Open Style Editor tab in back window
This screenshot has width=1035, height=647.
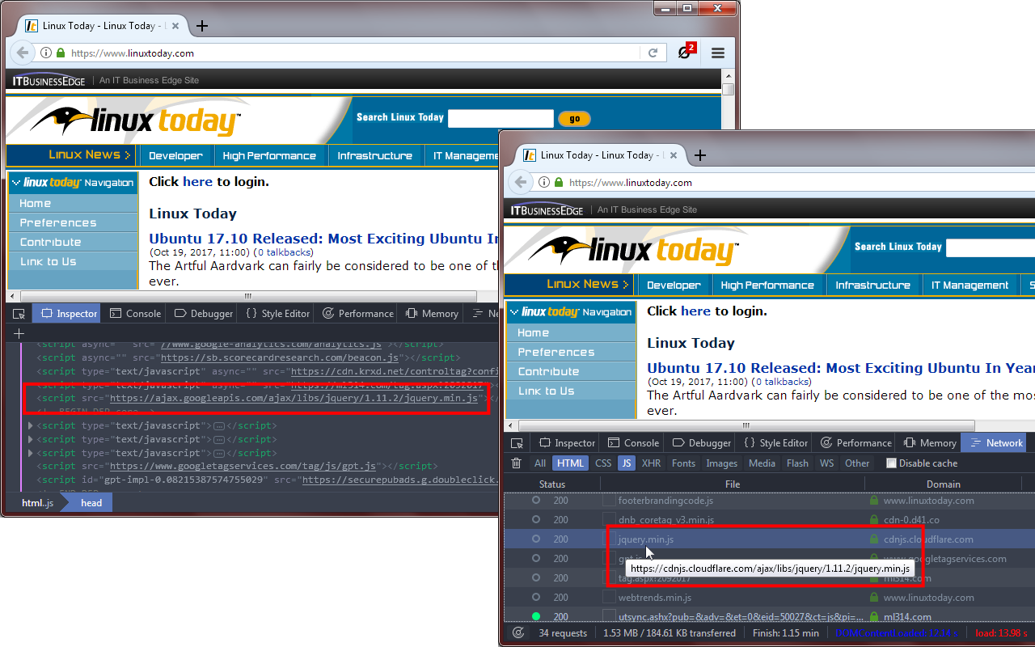pos(277,314)
